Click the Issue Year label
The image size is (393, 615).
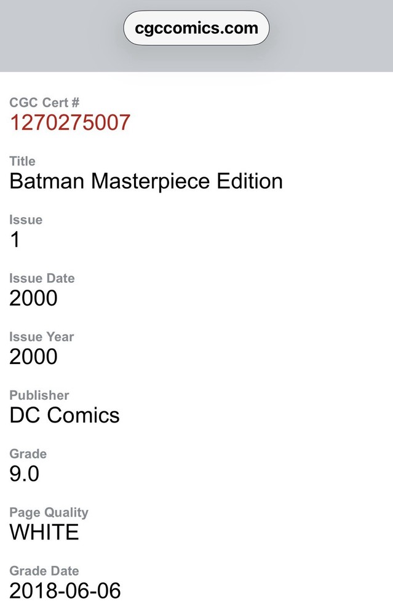click(41, 336)
